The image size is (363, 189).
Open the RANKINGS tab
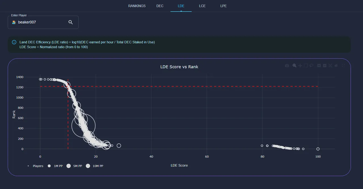point(137,6)
